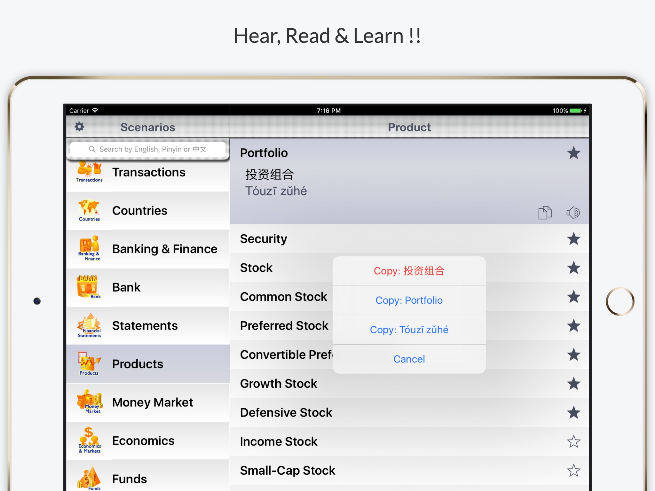
Task: Choose Copy: 投资组合 option
Action: pyautogui.click(x=409, y=271)
